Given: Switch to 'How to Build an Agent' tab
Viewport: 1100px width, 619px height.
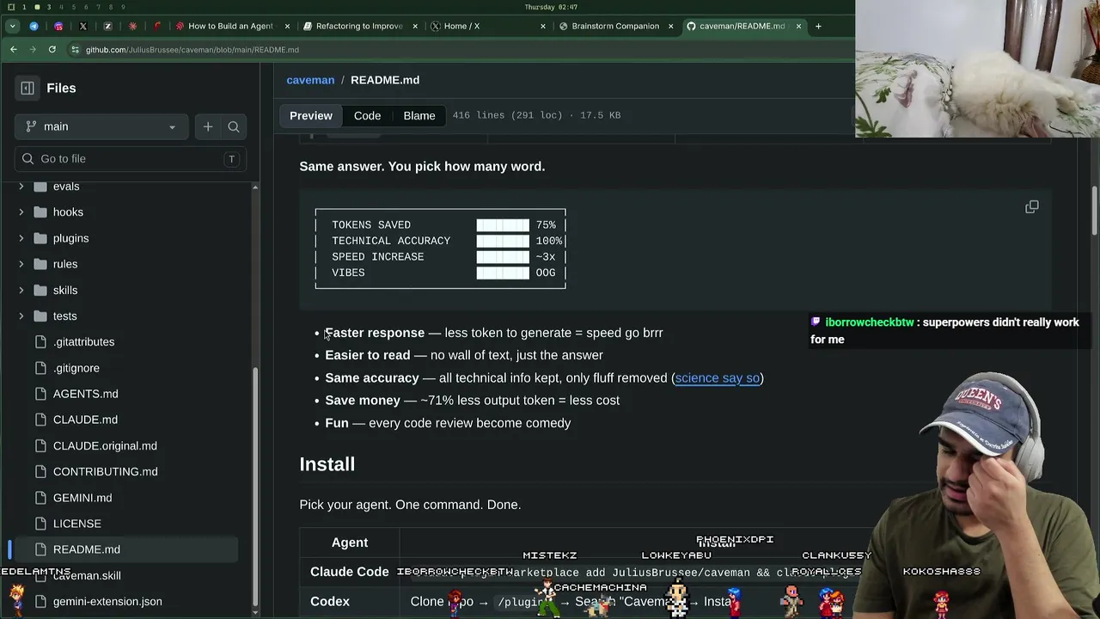Looking at the screenshot, I should 232,26.
